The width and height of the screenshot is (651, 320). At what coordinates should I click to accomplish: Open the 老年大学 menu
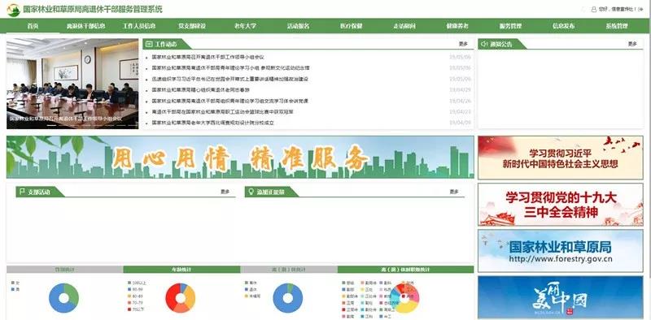click(245, 26)
